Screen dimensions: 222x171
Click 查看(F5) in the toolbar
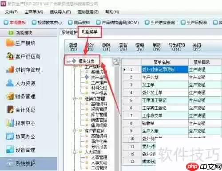pyautogui.click(x=123, y=47)
